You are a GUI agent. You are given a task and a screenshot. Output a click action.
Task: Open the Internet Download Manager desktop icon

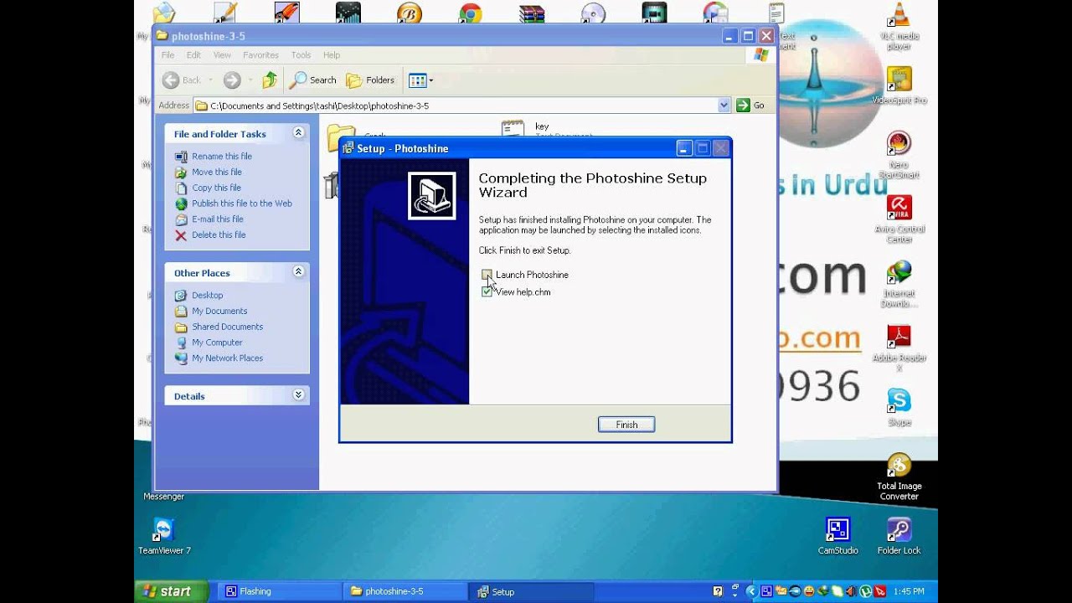[899, 284]
